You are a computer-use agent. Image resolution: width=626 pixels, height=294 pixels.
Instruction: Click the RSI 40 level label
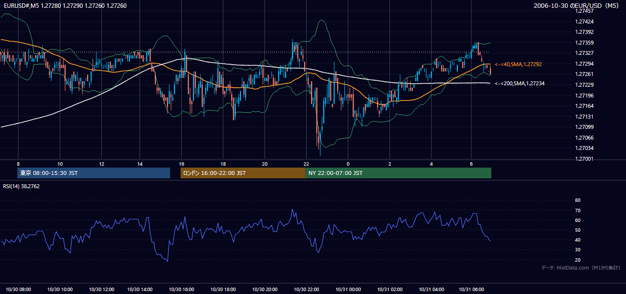[578, 240]
